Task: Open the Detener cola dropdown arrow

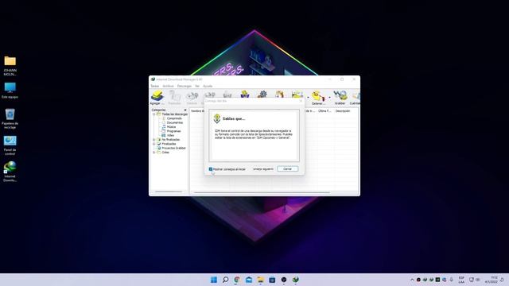Action: (x=329, y=97)
